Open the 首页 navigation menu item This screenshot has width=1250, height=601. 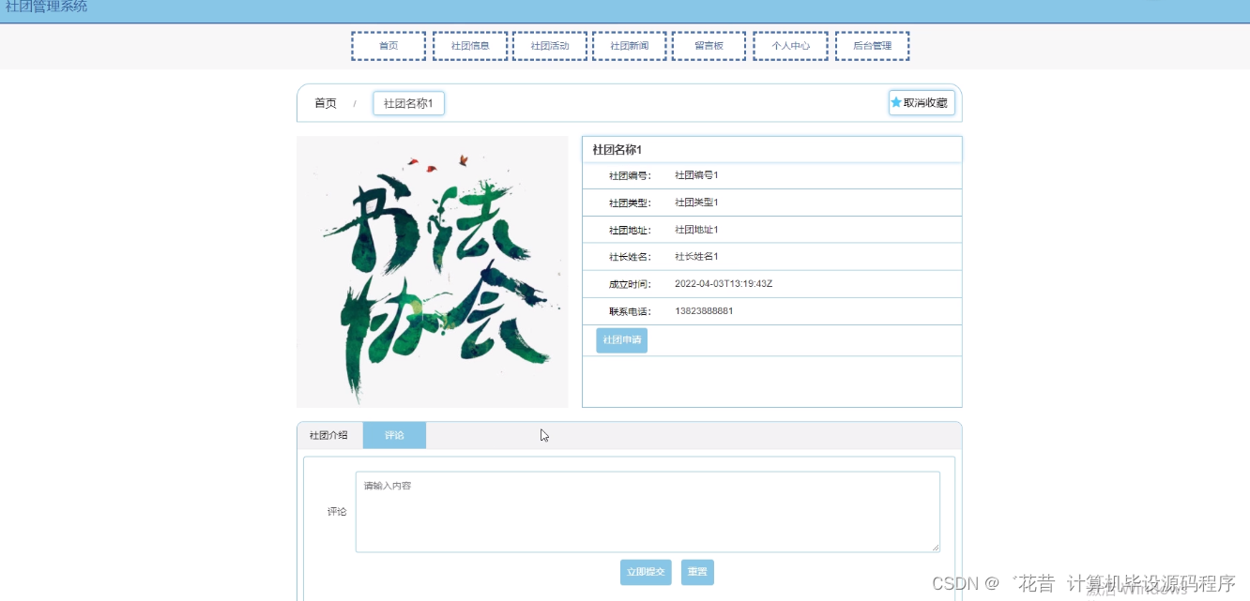coord(389,46)
